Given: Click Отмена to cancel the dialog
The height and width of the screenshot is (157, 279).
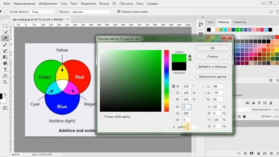Looking at the screenshot, I should (x=212, y=56).
